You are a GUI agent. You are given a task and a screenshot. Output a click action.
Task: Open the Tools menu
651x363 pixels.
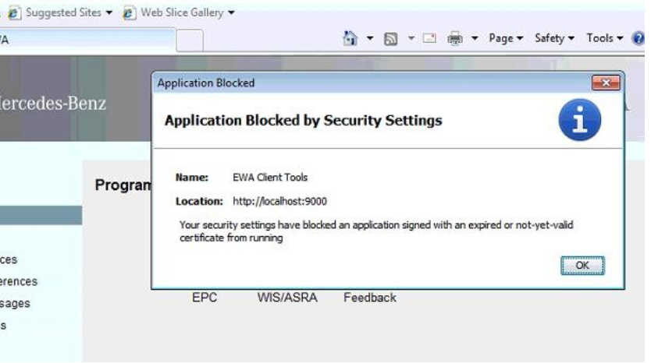pyautogui.click(x=605, y=38)
